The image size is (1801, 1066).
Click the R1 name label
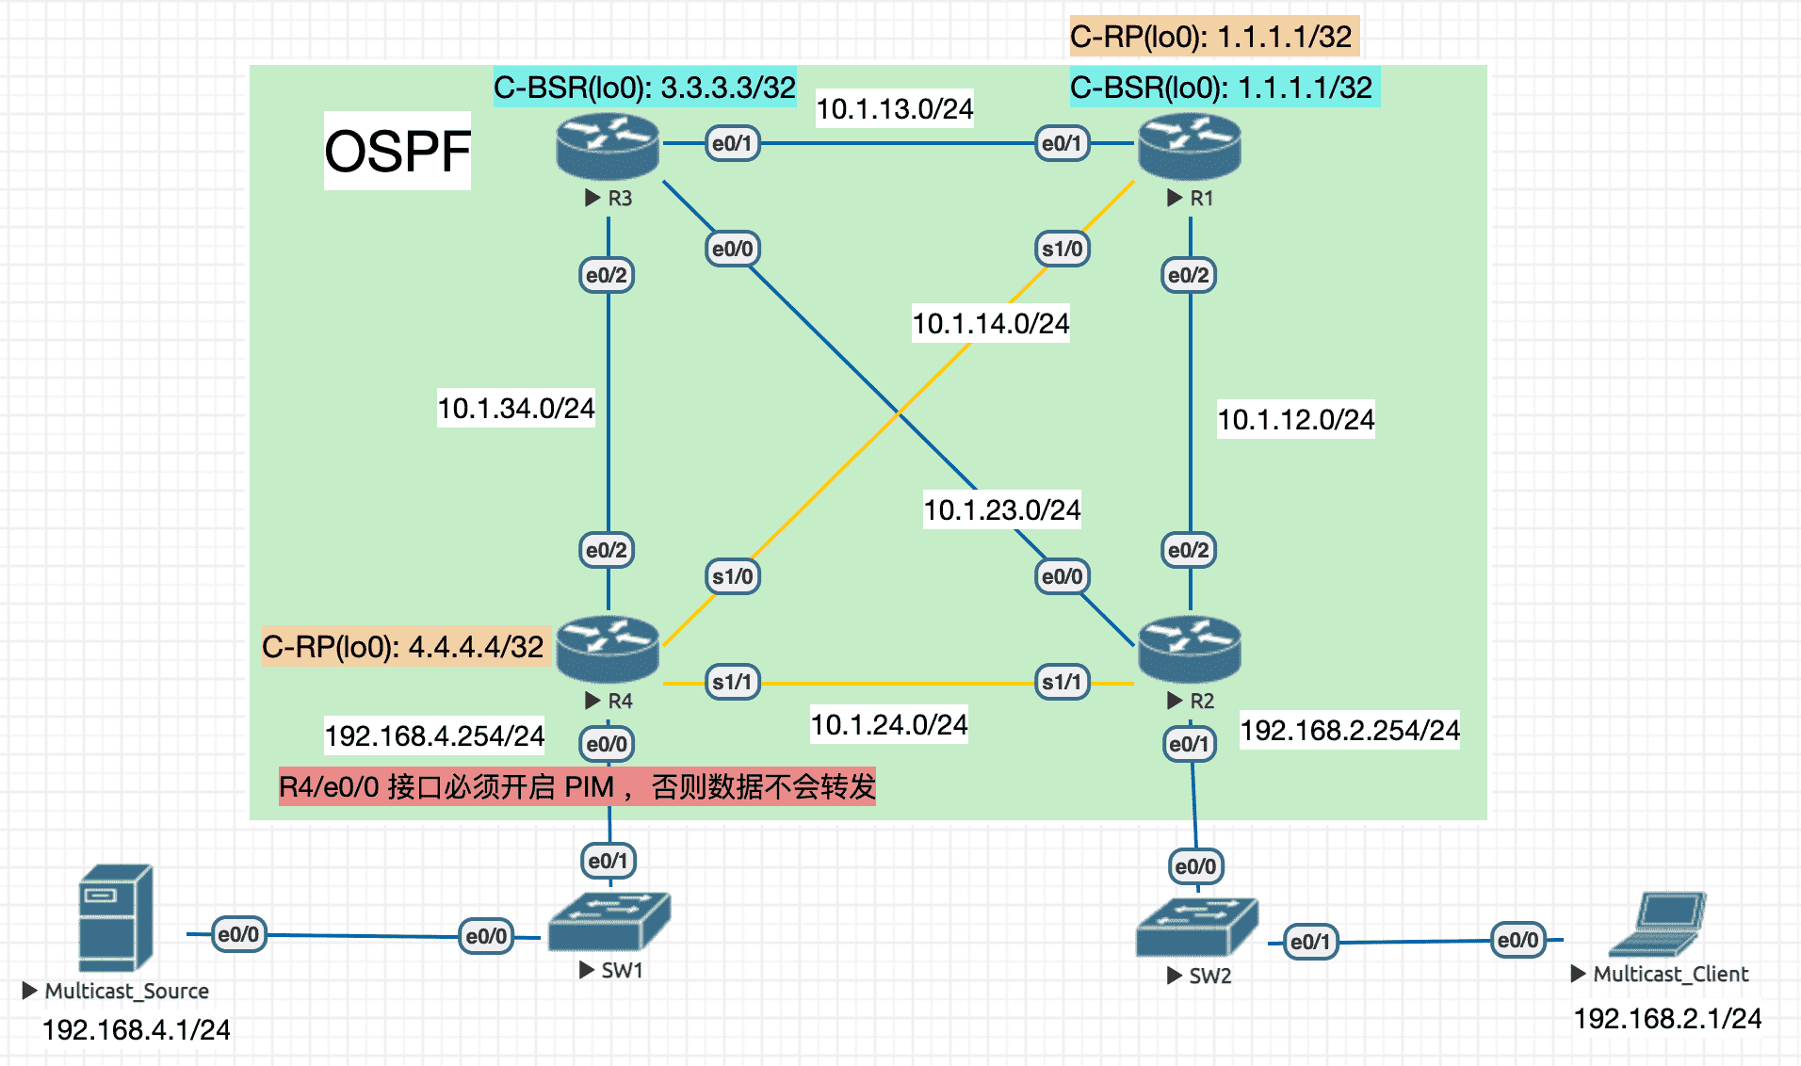[1202, 198]
